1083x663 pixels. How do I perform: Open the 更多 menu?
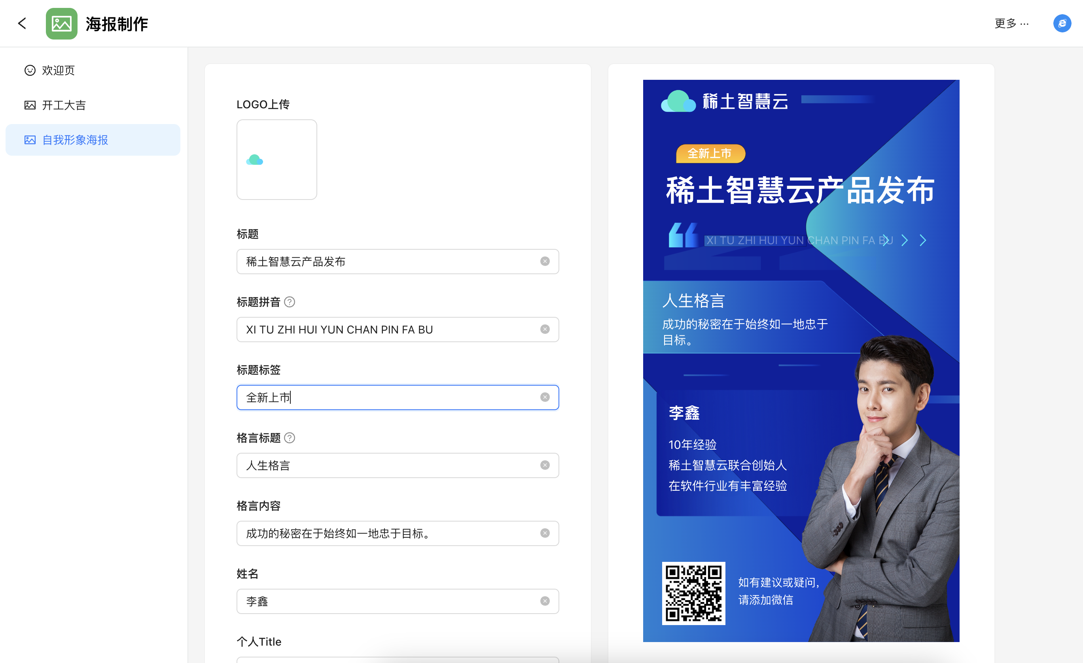click(x=1011, y=23)
